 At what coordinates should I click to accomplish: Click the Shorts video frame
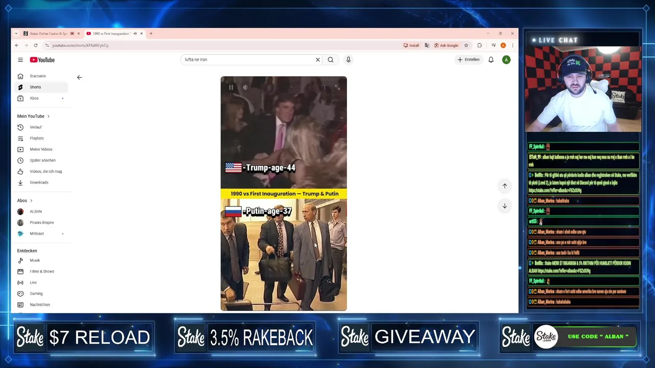tap(283, 194)
